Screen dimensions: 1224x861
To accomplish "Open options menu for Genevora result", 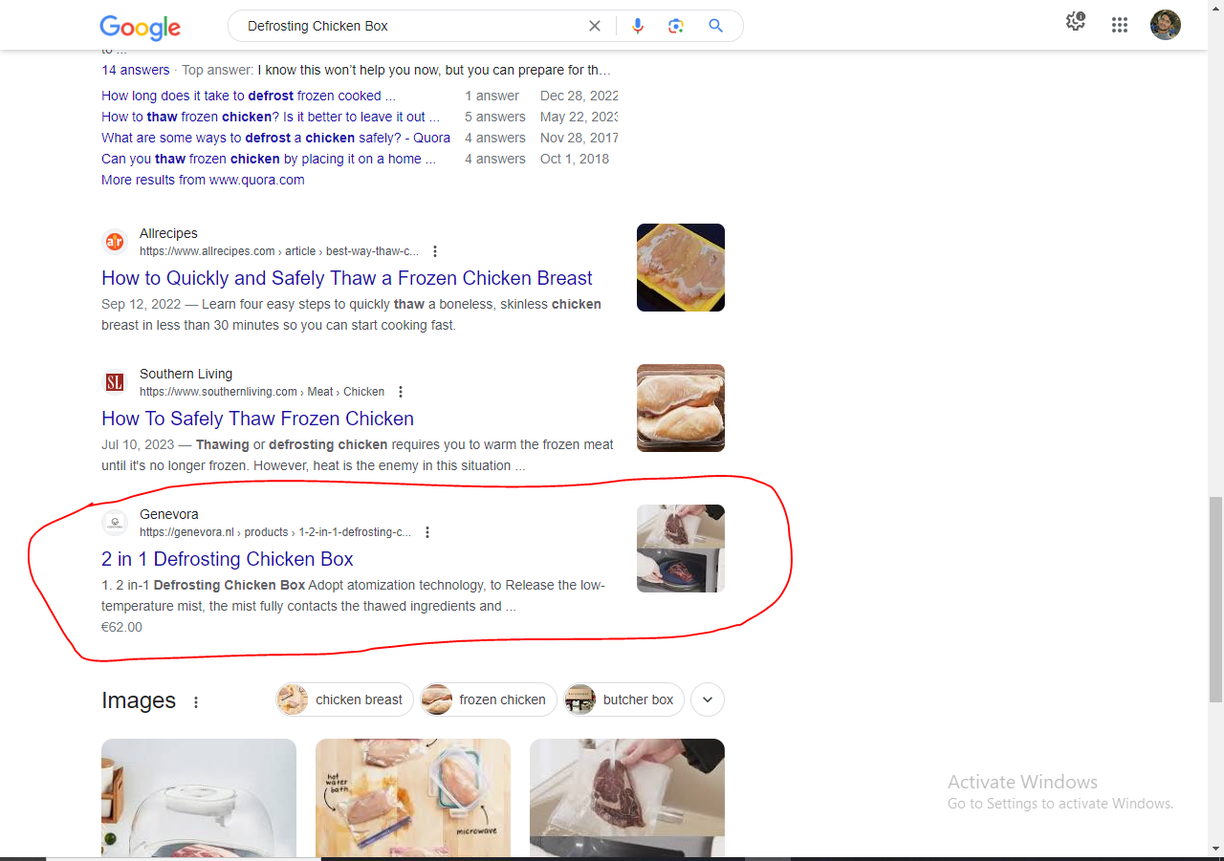I will point(427,532).
